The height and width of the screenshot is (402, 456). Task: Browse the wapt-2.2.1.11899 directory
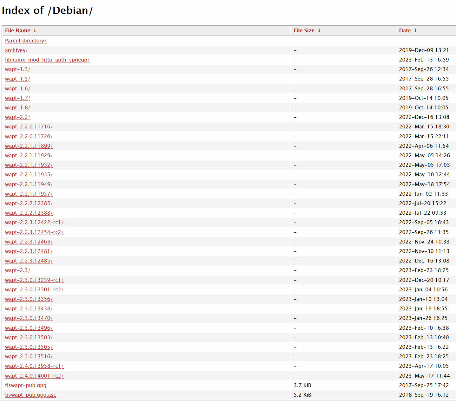[29, 146]
